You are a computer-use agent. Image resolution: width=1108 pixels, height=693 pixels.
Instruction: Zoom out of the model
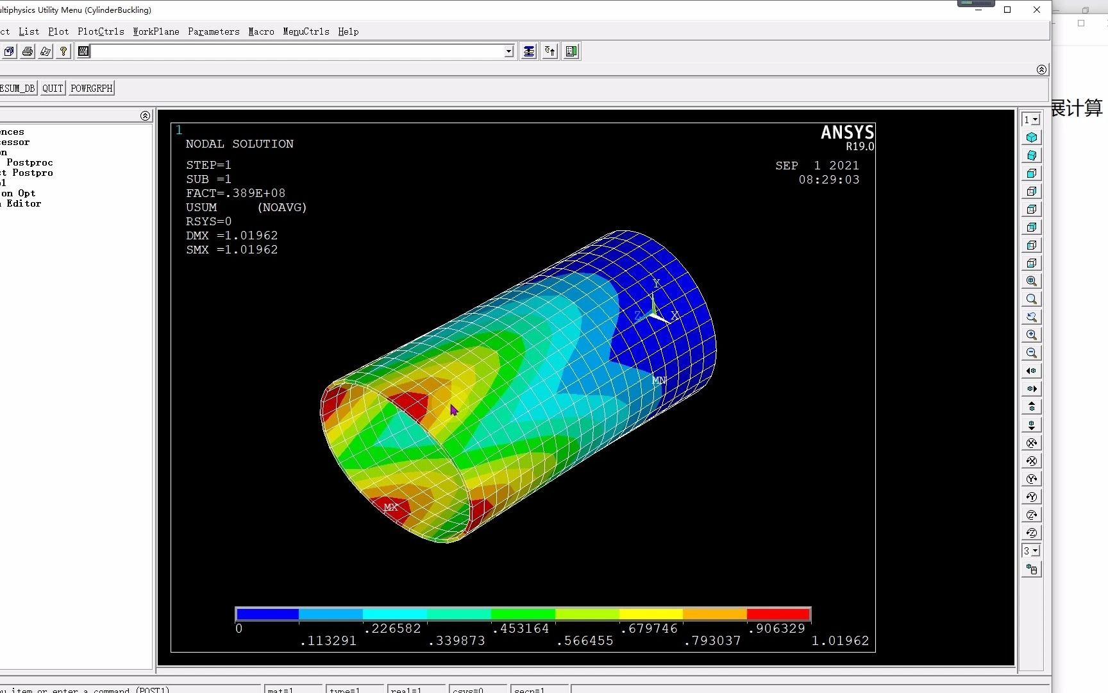coord(1031,353)
